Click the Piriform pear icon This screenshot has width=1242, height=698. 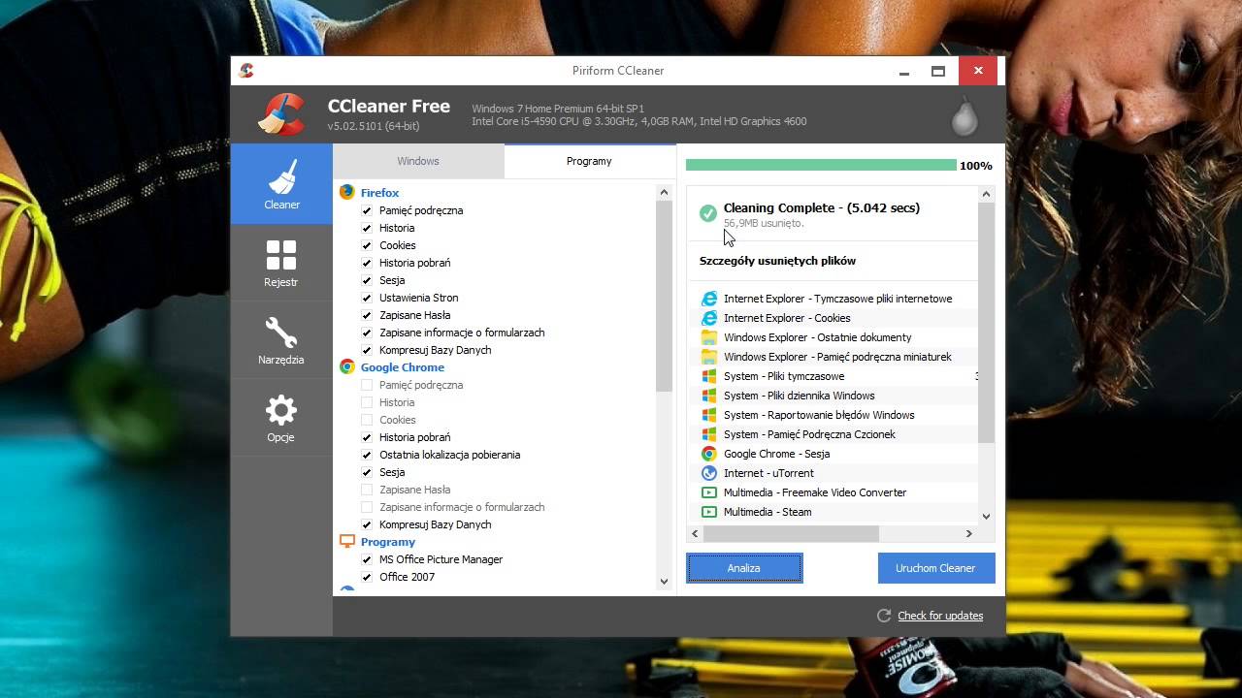(964, 115)
